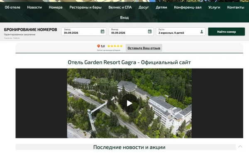The height and width of the screenshot is (155, 249).
Task: Click the 'Вход' login link
Action: (x=124, y=17)
